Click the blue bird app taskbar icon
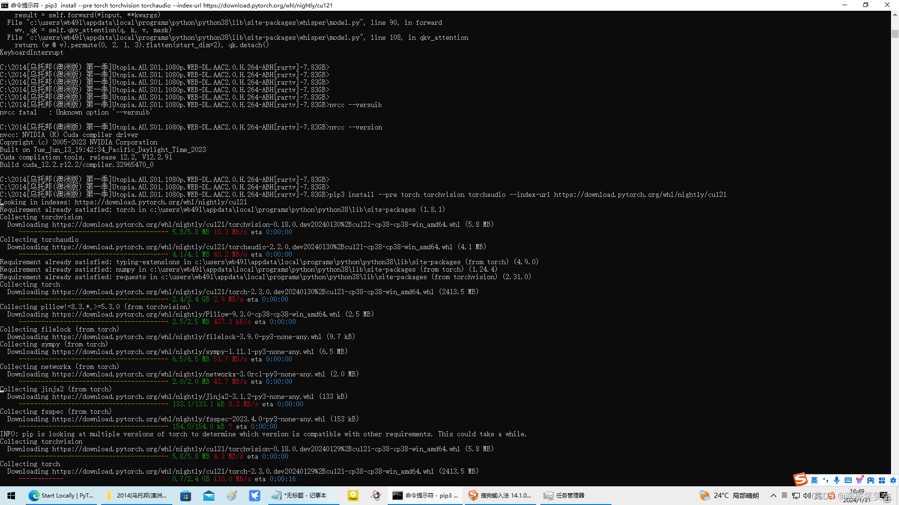Image resolution: width=899 pixels, height=505 pixels. [255, 496]
